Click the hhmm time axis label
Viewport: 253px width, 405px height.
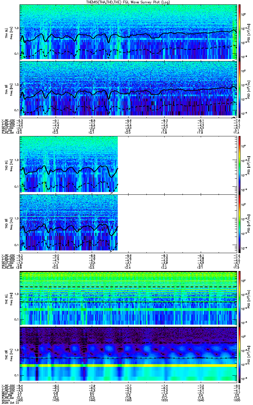coord(5,400)
